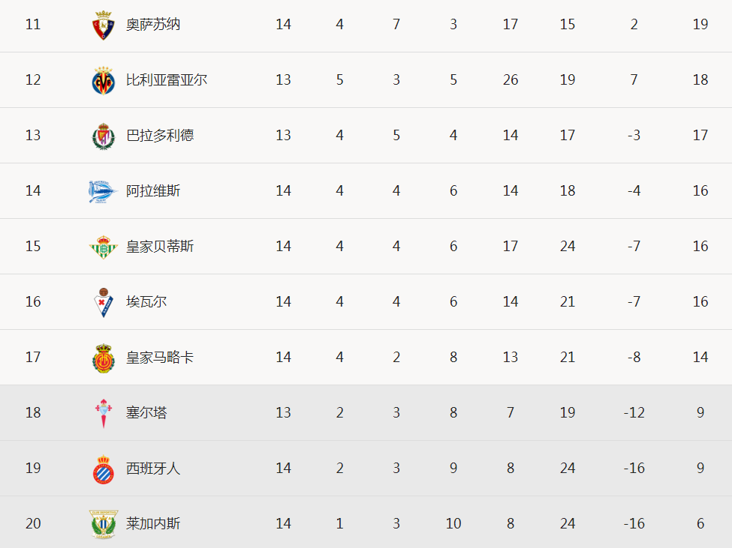Open team link 皇家贝蒂斯
Image resolution: width=732 pixels, height=548 pixels.
[160, 246]
